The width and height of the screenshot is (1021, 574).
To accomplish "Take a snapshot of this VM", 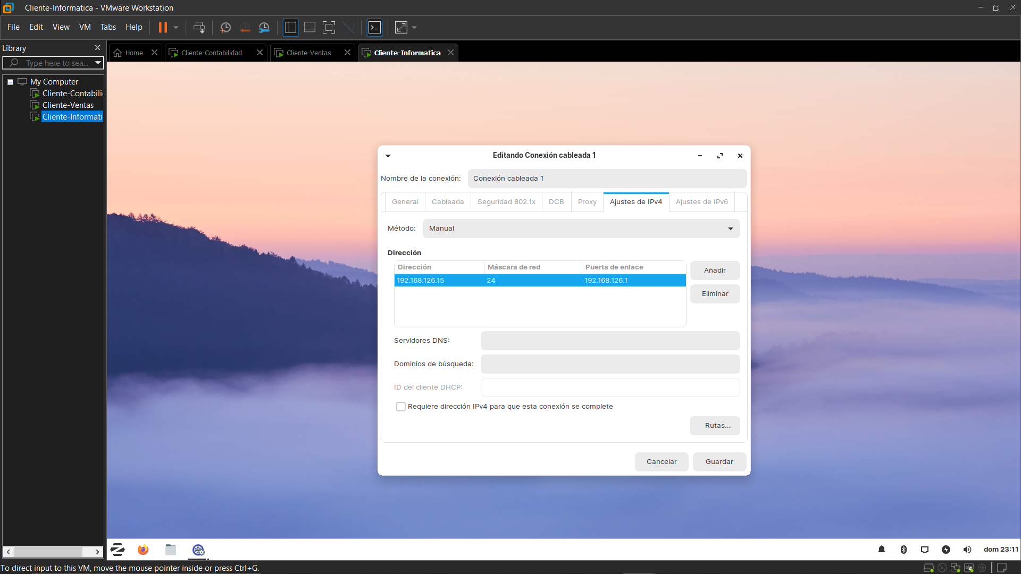I will point(225,27).
